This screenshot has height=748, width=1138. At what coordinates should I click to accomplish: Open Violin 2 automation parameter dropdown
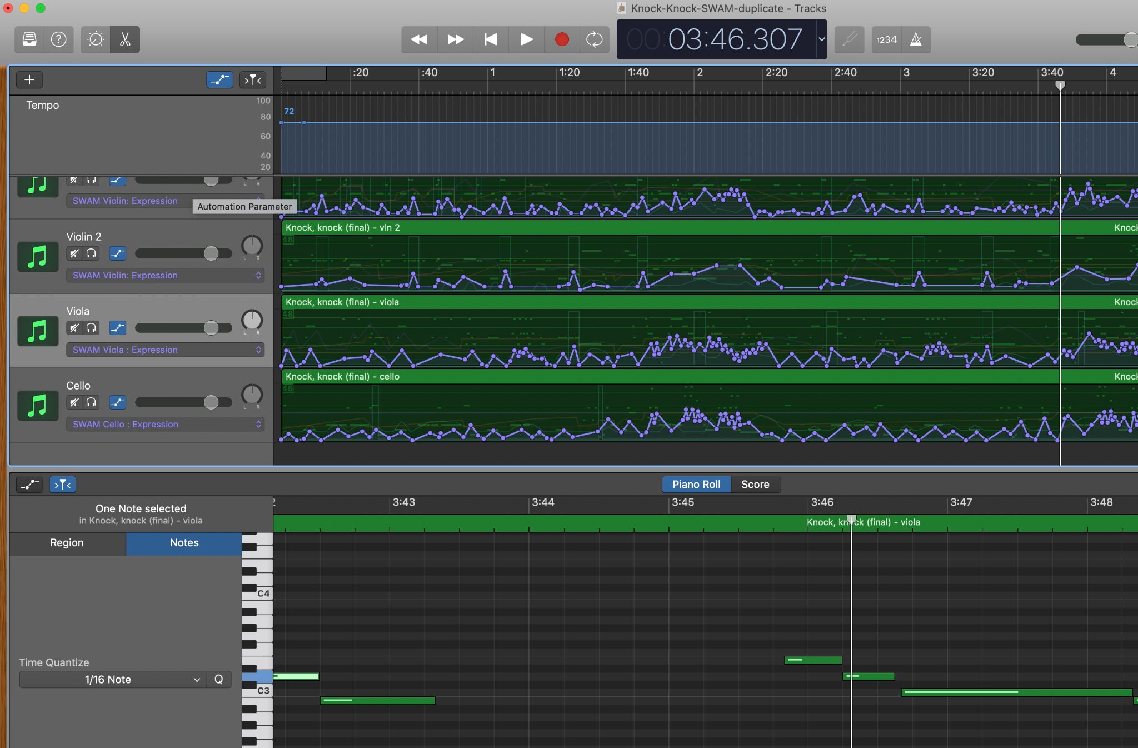coord(165,275)
